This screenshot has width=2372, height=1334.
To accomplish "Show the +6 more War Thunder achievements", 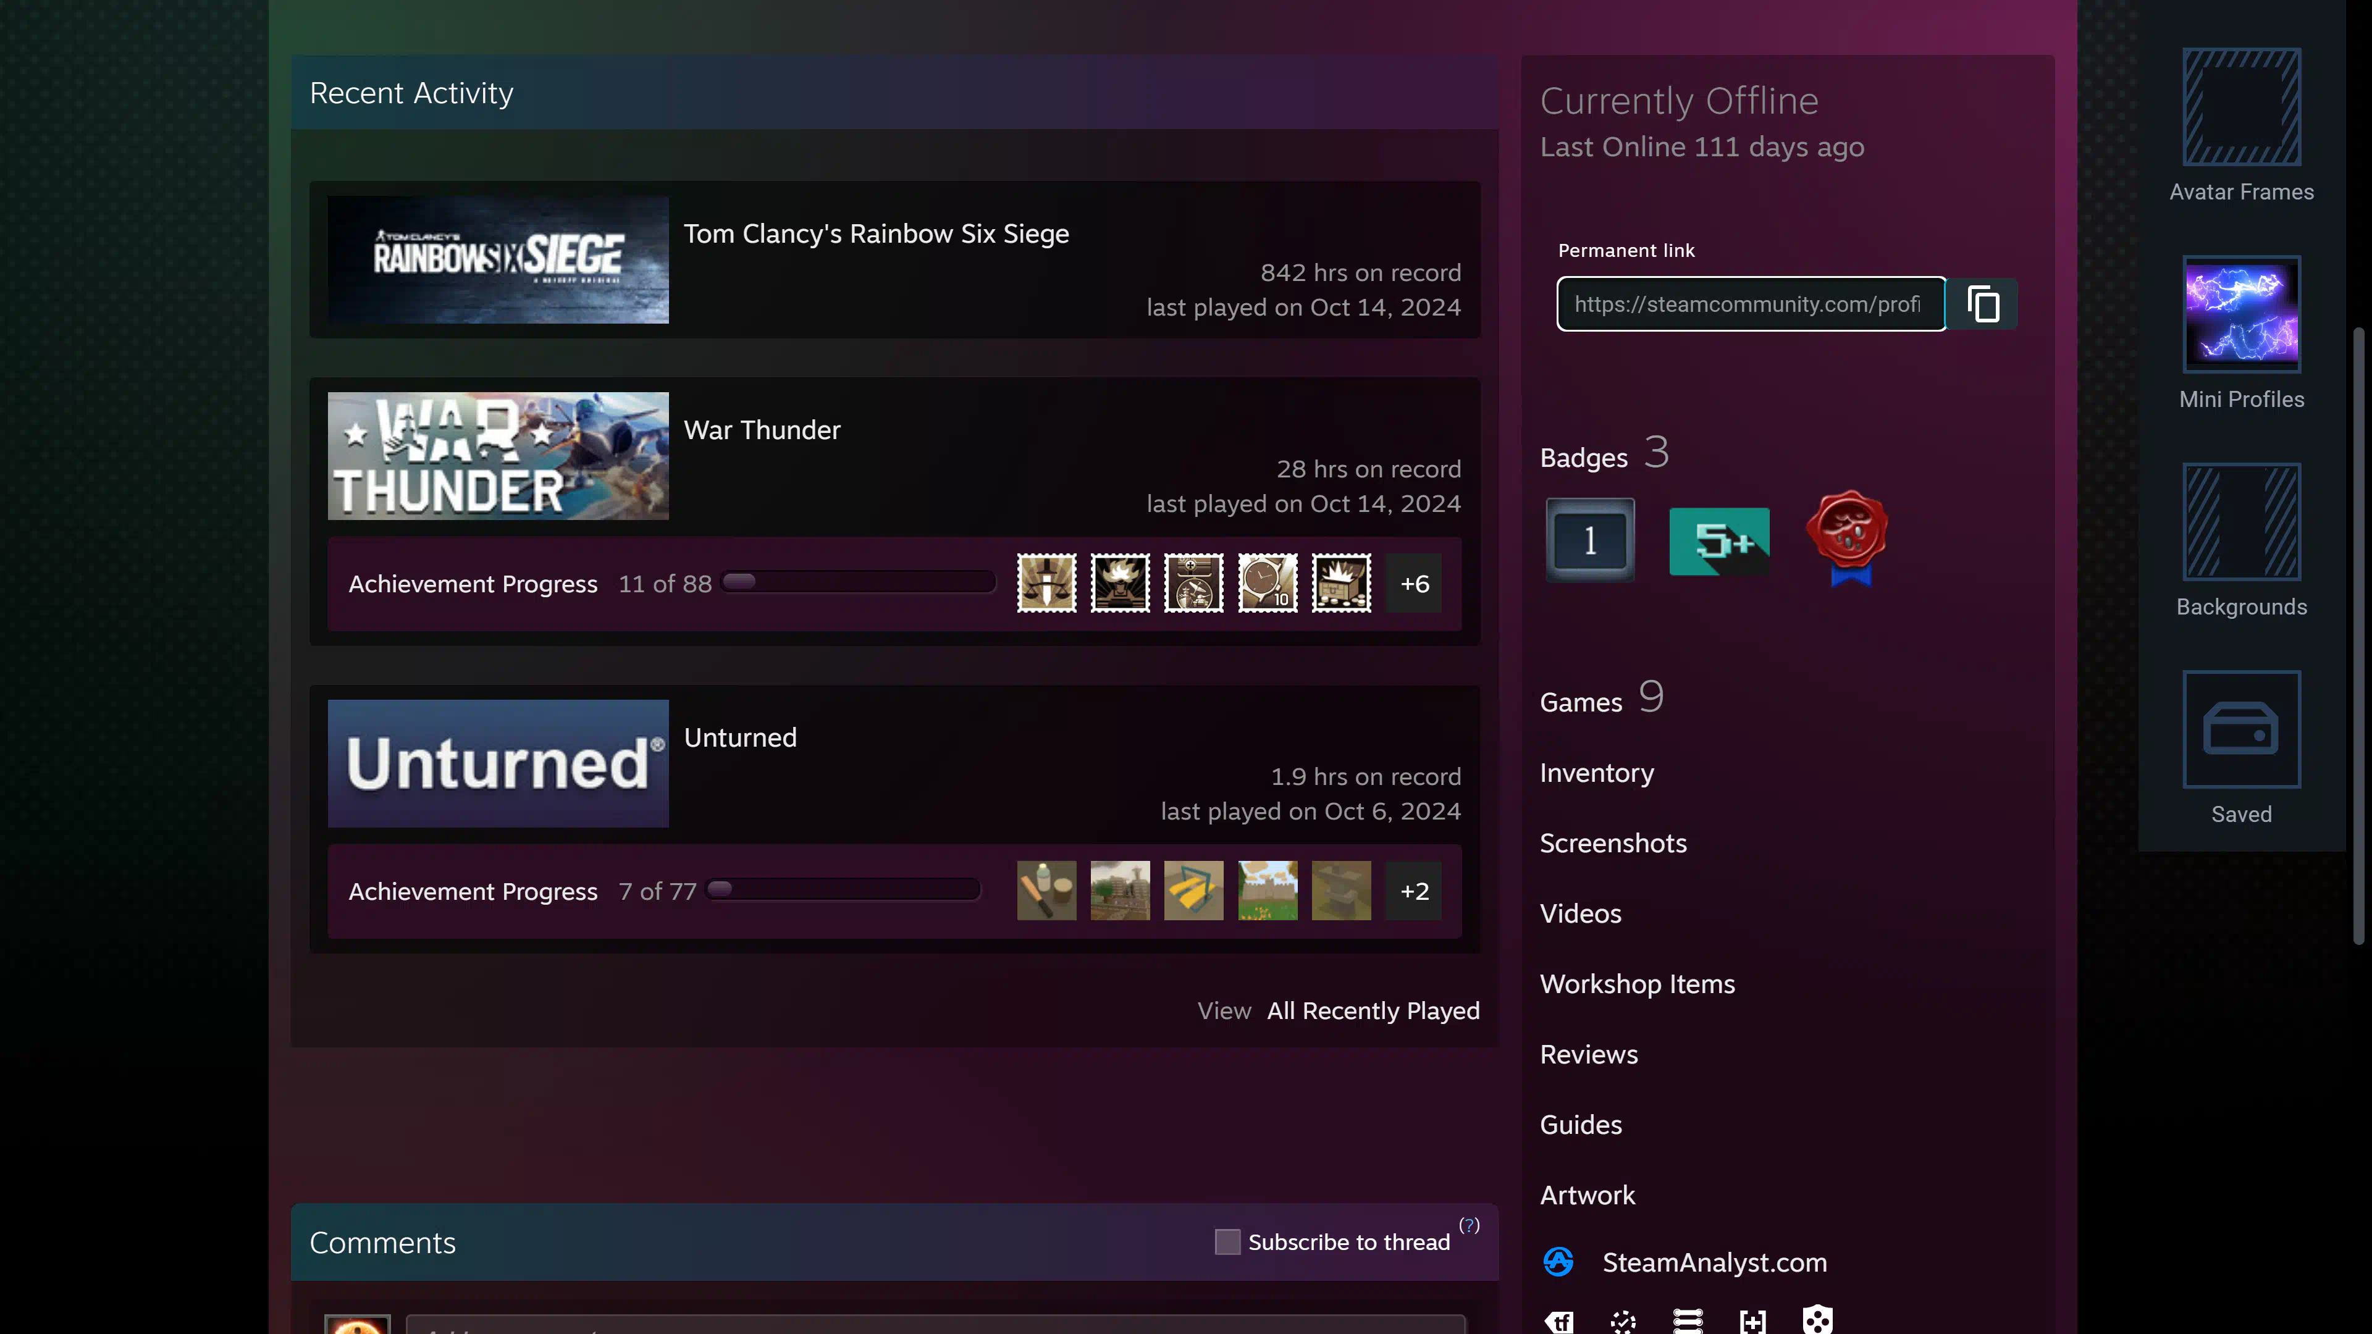I will tap(1415, 583).
